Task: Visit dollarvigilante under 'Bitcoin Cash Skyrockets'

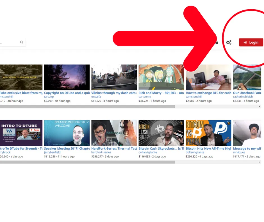Action: pos(148,152)
